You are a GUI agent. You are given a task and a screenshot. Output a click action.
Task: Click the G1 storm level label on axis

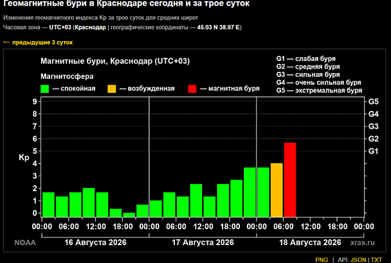[x=373, y=151]
